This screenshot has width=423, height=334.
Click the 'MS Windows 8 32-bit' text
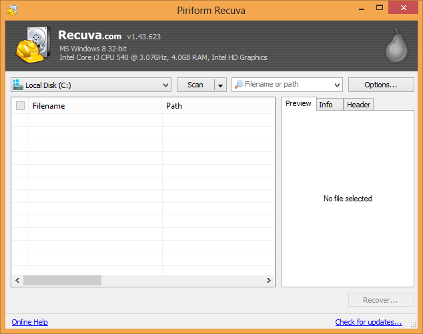tap(93, 49)
